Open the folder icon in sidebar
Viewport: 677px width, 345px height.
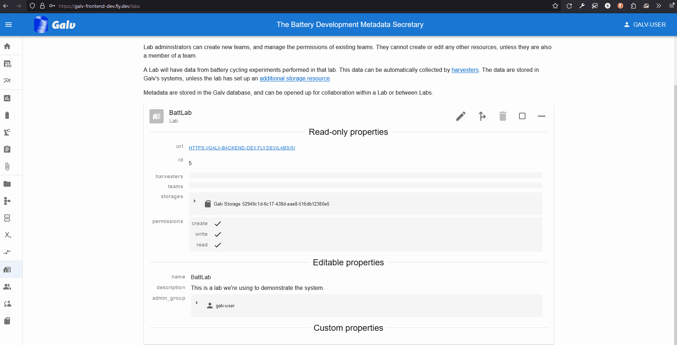click(x=7, y=184)
